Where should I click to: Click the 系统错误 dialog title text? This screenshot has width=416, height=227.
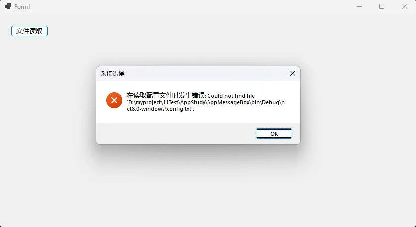click(x=112, y=74)
